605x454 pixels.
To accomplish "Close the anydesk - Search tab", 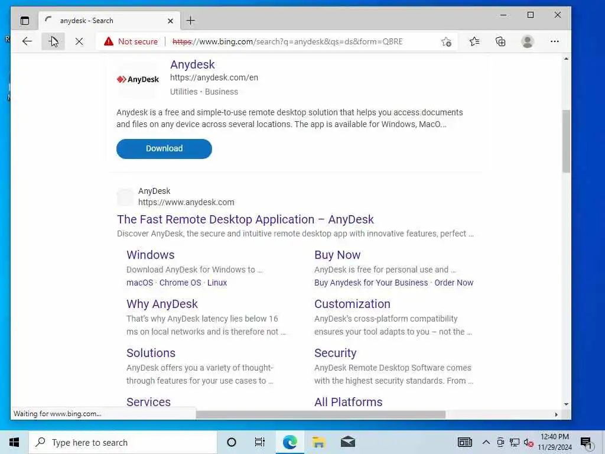I will 170,21.
